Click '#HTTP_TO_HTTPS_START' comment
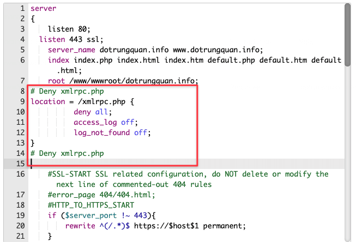 (x=91, y=205)
